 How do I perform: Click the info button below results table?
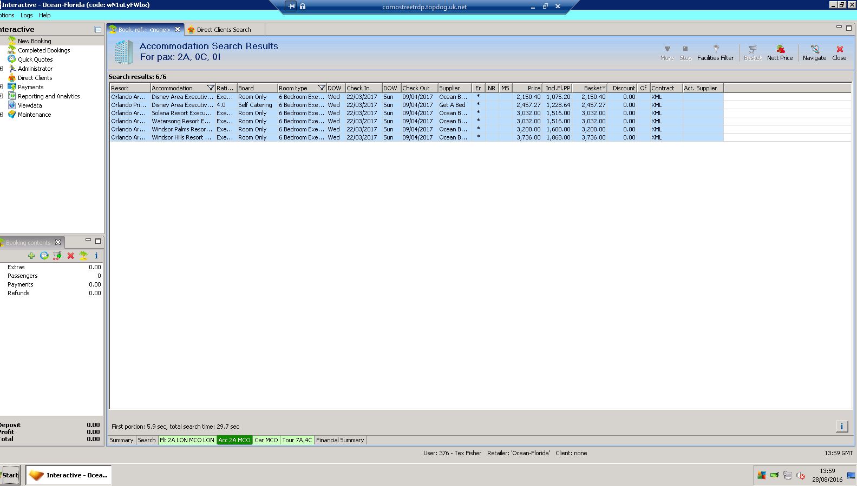pos(842,427)
